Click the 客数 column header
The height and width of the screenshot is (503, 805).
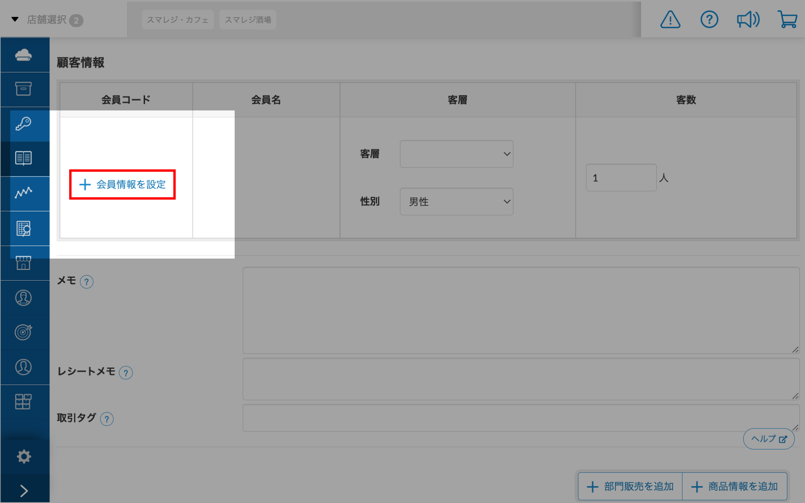click(x=686, y=100)
